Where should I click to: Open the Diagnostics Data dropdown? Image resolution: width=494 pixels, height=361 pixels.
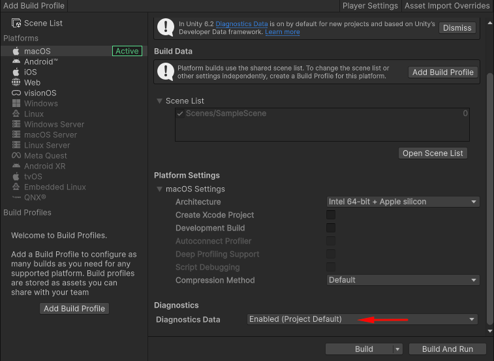click(x=362, y=319)
